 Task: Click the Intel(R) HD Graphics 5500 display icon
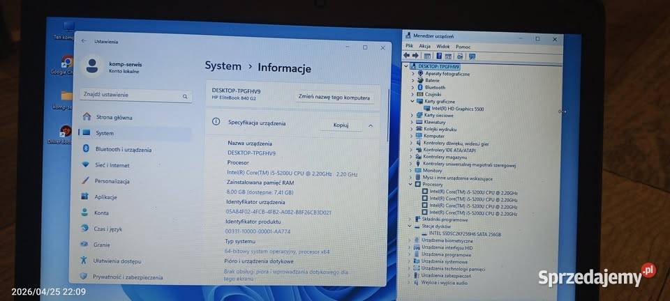pos(427,109)
